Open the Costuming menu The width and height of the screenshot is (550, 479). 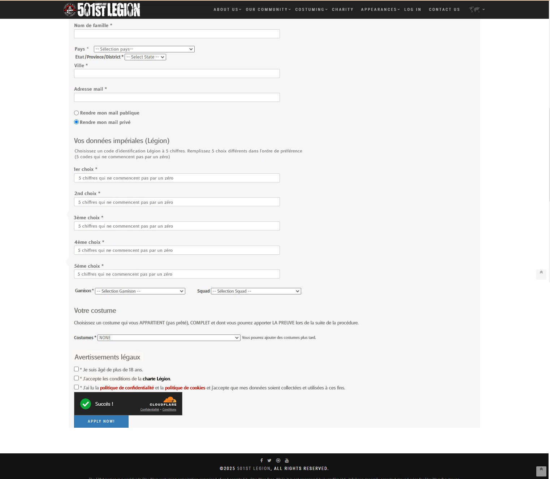click(311, 9)
